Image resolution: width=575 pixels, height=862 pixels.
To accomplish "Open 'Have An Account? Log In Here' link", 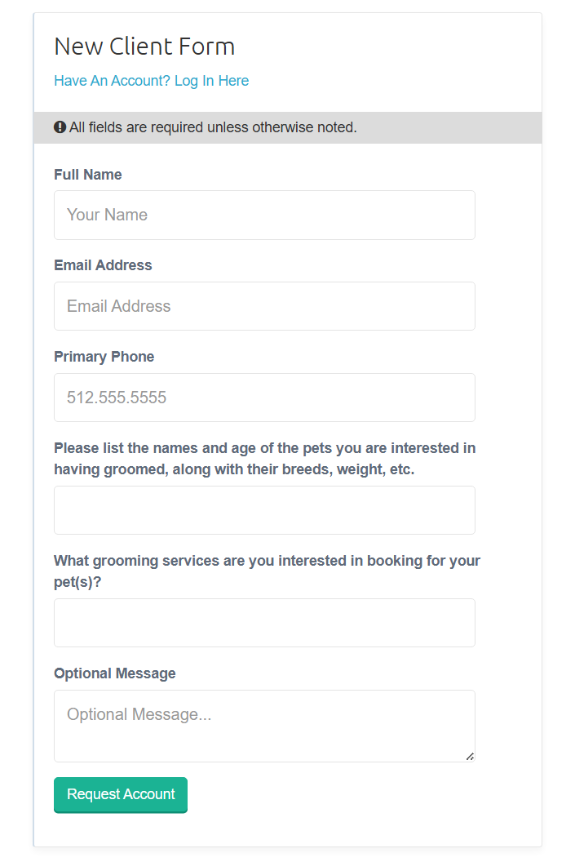I will (x=151, y=81).
